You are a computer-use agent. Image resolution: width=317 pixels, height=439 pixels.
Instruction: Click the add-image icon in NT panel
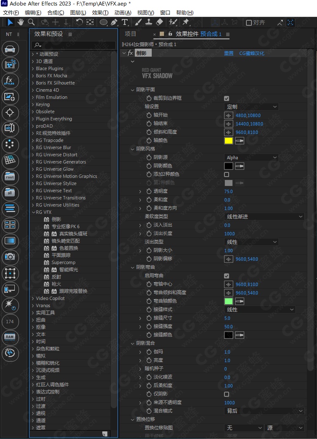(x=10, y=97)
